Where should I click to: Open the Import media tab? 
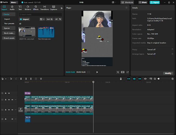click(x=4, y=8)
